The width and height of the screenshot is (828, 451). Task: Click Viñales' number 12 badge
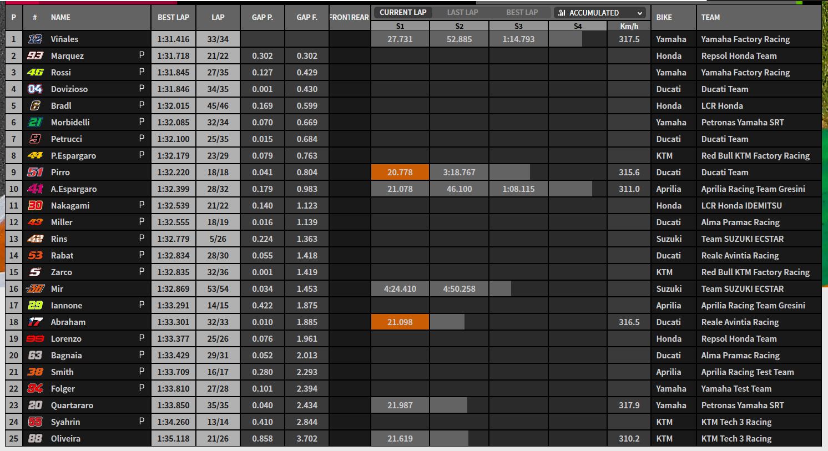pos(35,39)
